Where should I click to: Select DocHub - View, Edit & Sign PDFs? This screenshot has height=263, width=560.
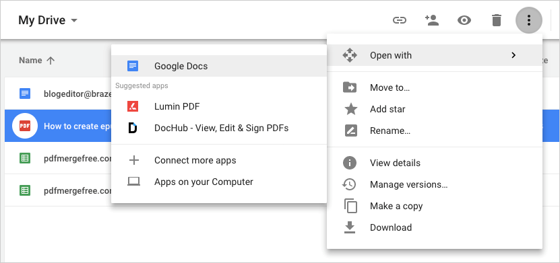click(219, 128)
